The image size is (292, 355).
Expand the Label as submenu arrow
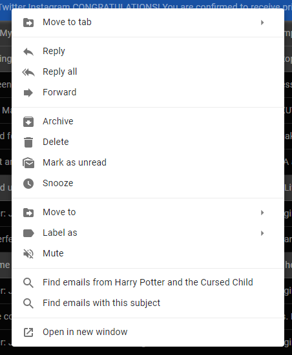click(262, 233)
